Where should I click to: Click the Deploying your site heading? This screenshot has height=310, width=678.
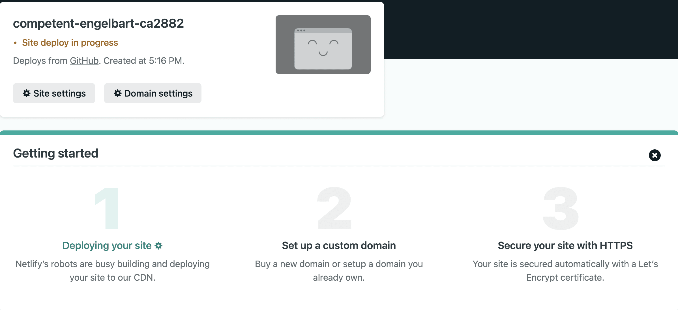tap(107, 246)
